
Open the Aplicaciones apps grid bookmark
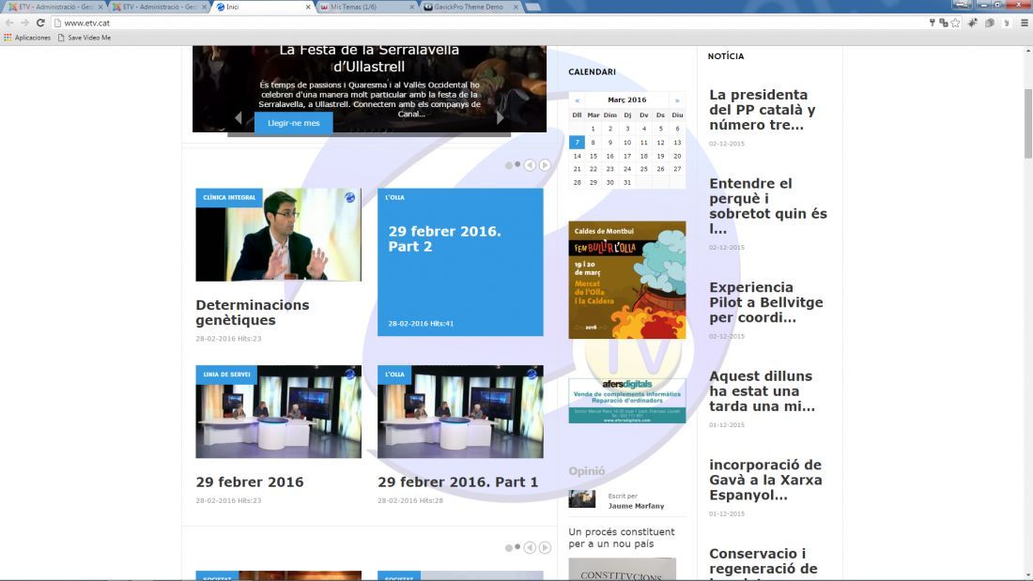point(27,38)
